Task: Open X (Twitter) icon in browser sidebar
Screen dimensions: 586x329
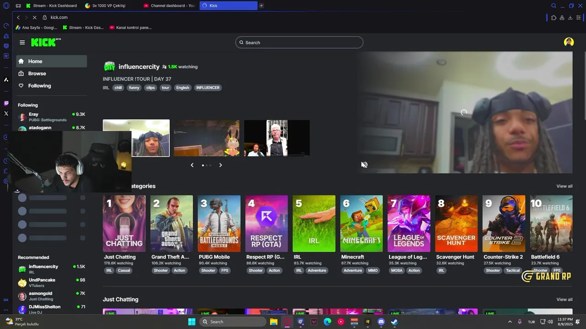Action: [x=6, y=113]
